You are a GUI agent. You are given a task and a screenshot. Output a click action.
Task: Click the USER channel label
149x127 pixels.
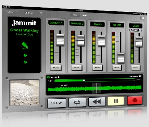click(136, 26)
